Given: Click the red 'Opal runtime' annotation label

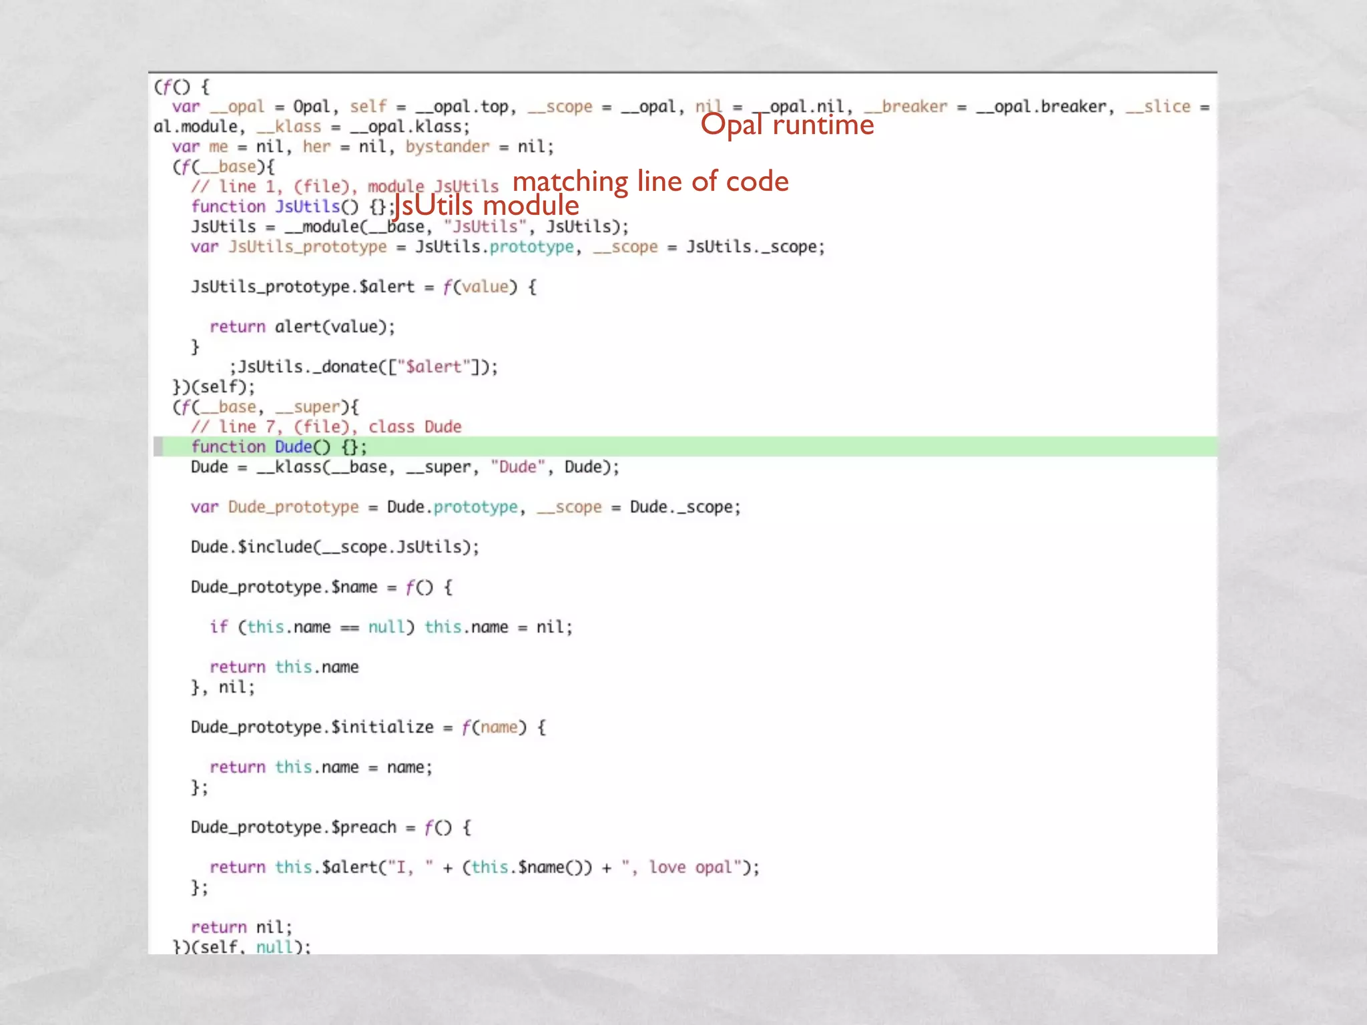Looking at the screenshot, I should tap(787, 125).
